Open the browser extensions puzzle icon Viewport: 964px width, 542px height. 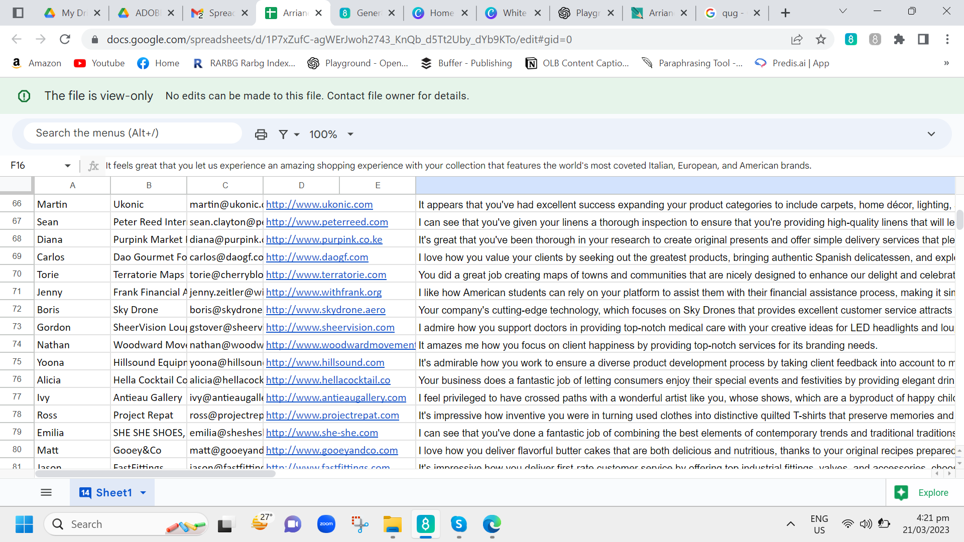click(x=899, y=40)
